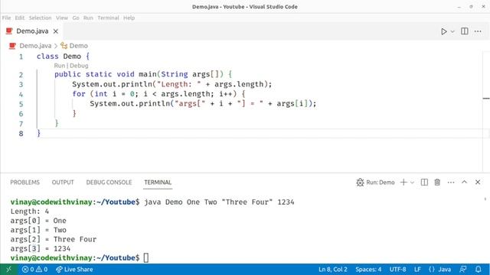Open run options dropdown beside play icon
Image resolution: width=490 pixels, height=275 pixels.
pos(452,31)
